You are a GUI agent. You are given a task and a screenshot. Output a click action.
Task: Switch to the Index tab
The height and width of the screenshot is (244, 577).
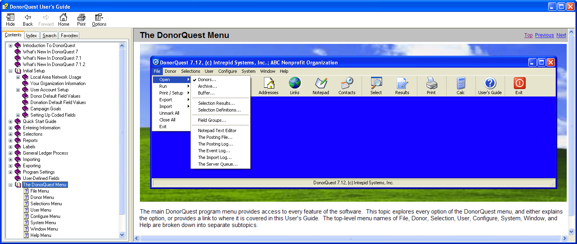pyautogui.click(x=31, y=35)
